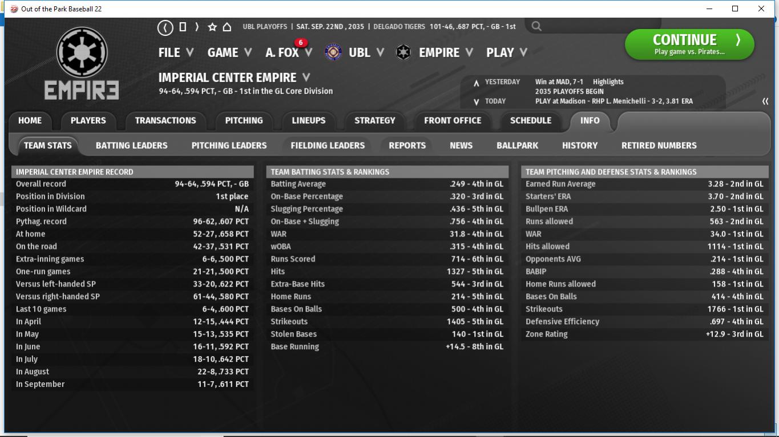This screenshot has width=779, height=437.
Task: Open the PLAY dropdown menu
Action: point(506,52)
